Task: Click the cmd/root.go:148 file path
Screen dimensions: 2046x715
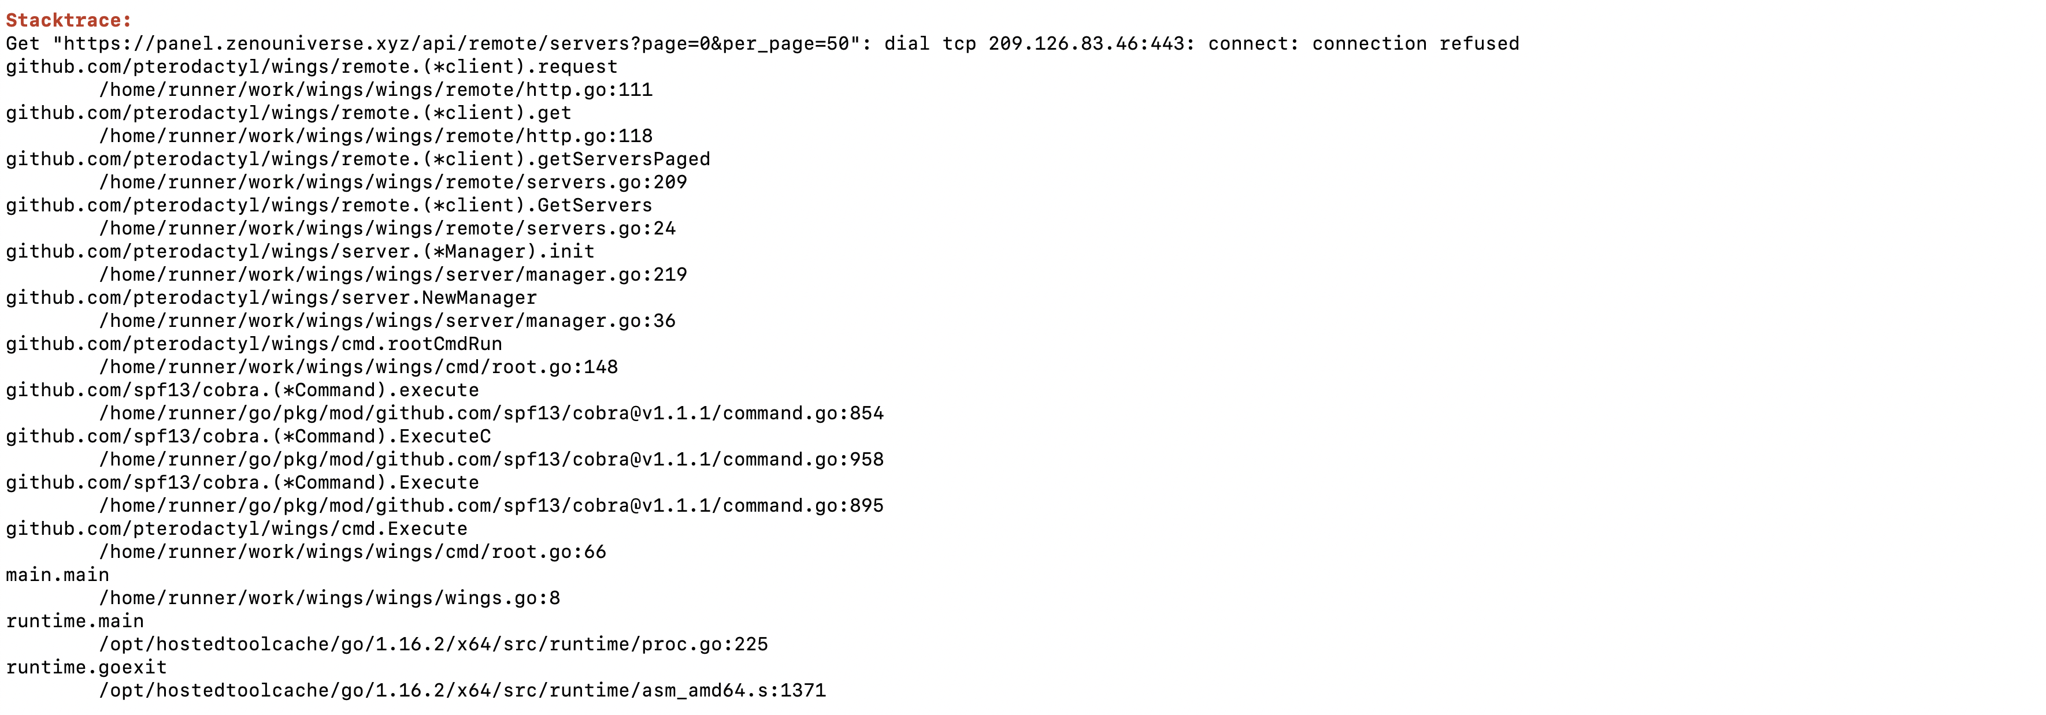Action: [358, 367]
